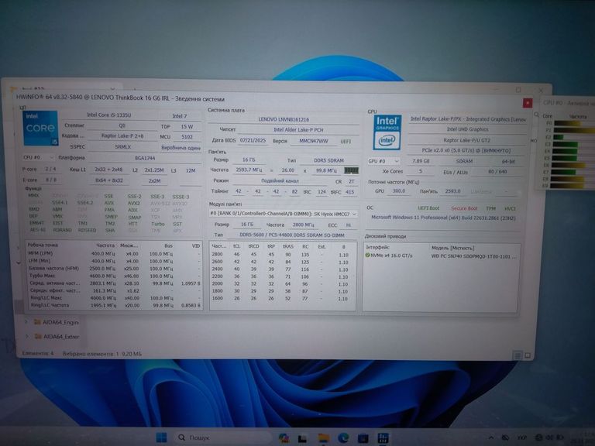This screenshot has height=446, width=595.
Task: Expand the AIDA64_Engin tree node
Action: 26,322
